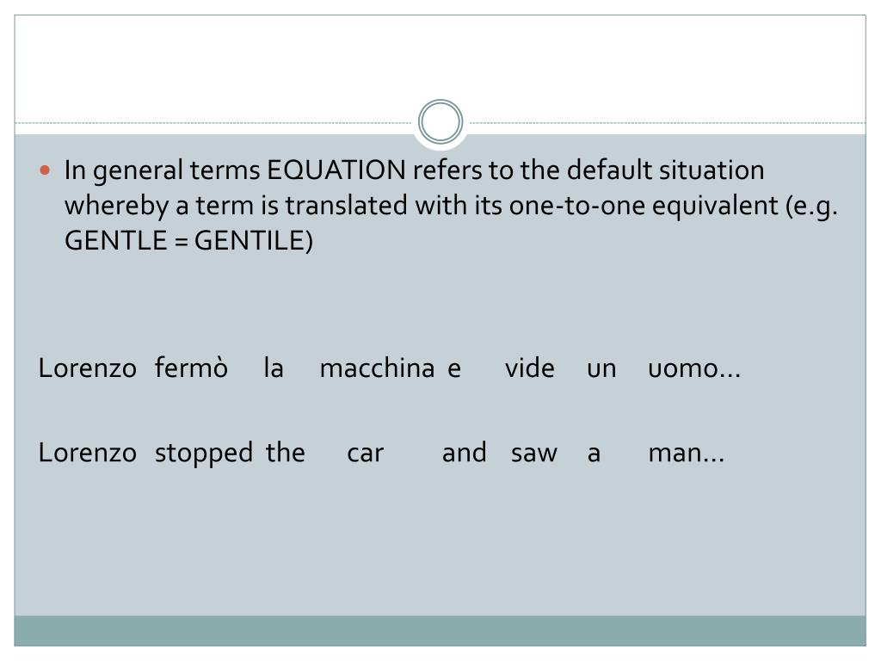The width and height of the screenshot is (881, 661).
Task: Click the word 'and' in English sentence
Action: [464, 453]
